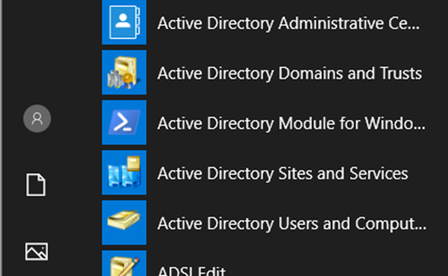Screen dimensions: 448x276
Task: Click the Users and Computers tile icon
Action: (x=124, y=223)
